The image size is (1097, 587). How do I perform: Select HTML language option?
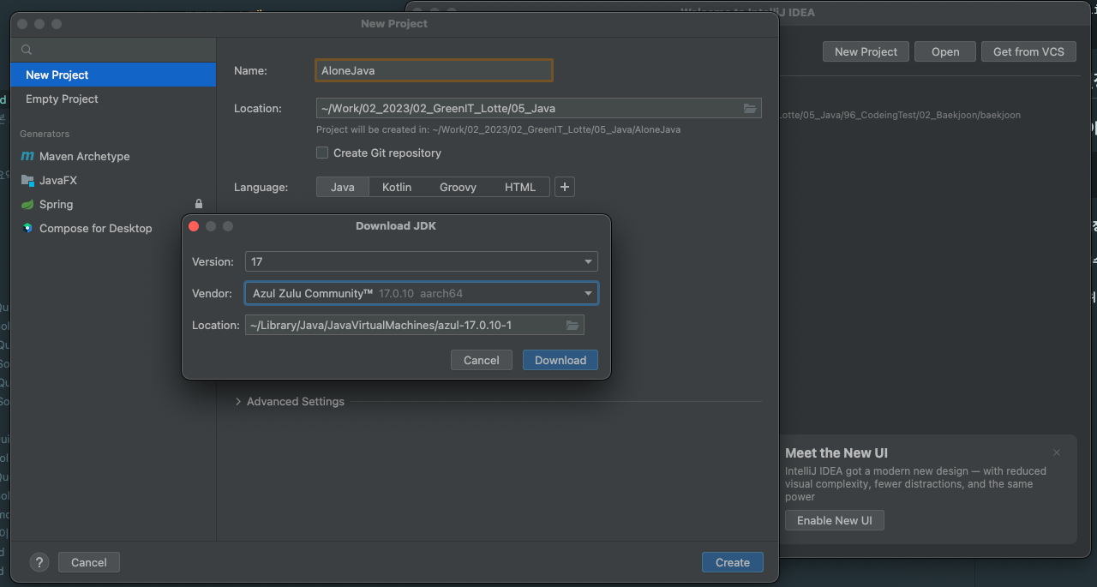coord(520,187)
